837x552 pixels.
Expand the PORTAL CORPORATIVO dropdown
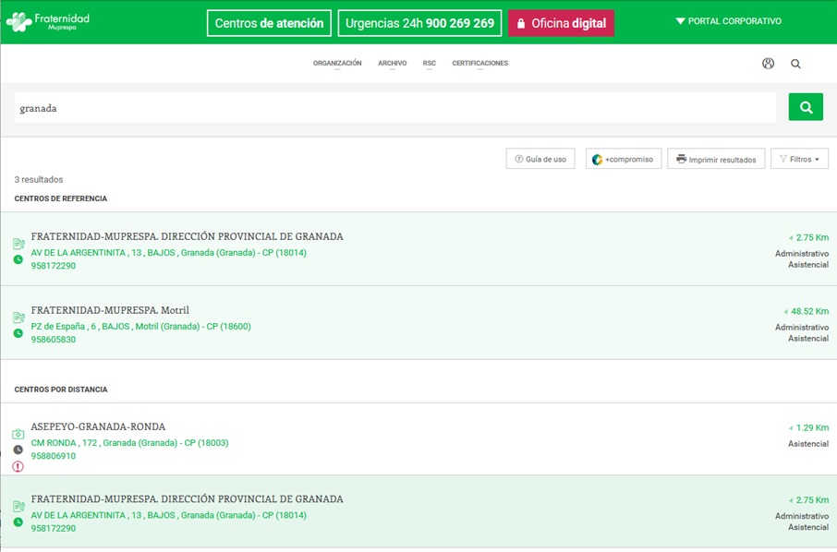(728, 21)
